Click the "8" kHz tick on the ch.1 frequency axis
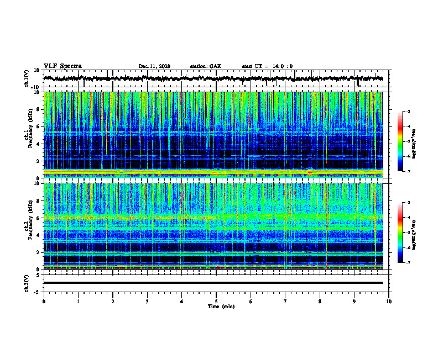This screenshot has width=438, height=338. [x=39, y=109]
